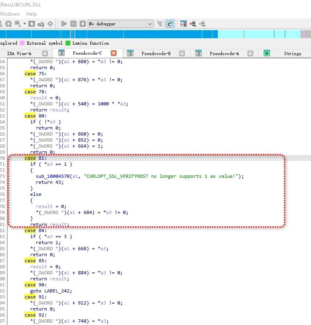Click the dark blue navigation band overview

click(109, 34)
